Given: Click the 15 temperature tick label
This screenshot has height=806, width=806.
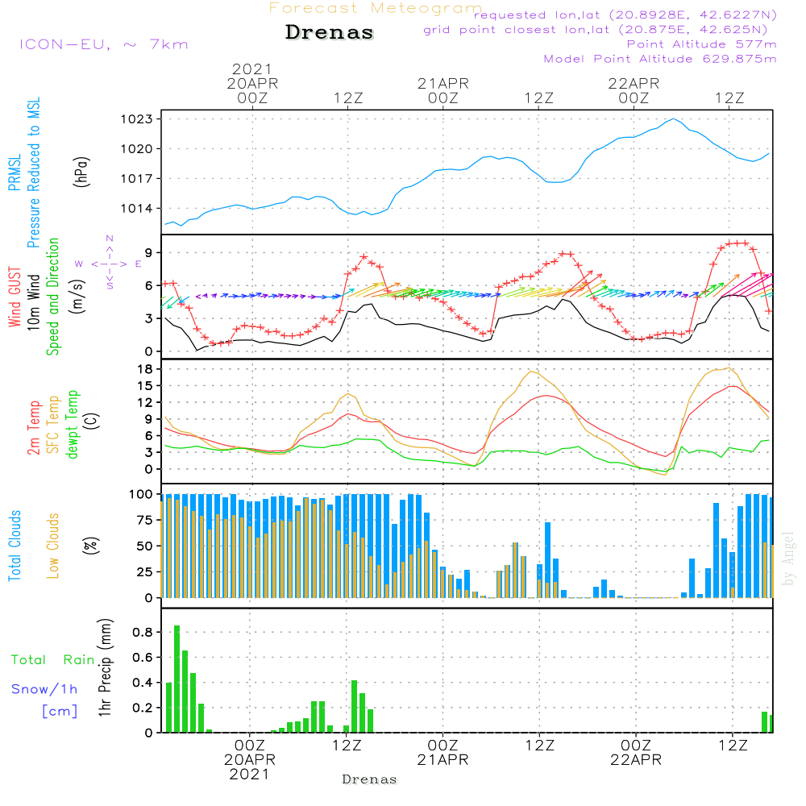Looking at the screenshot, I should [x=145, y=385].
